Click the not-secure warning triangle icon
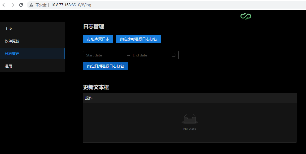This screenshot has width=306, height=154. 31,5
